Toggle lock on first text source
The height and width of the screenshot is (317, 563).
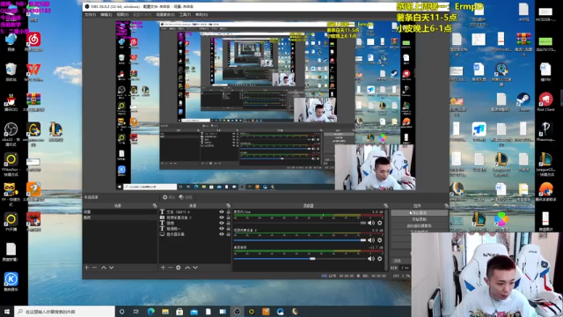click(228, 212)
